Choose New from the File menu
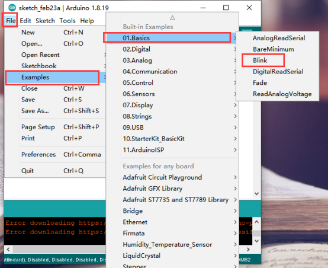 pos(55,33)
